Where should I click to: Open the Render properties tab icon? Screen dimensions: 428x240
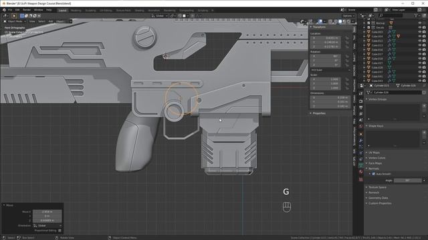click(x=361, y=101)
